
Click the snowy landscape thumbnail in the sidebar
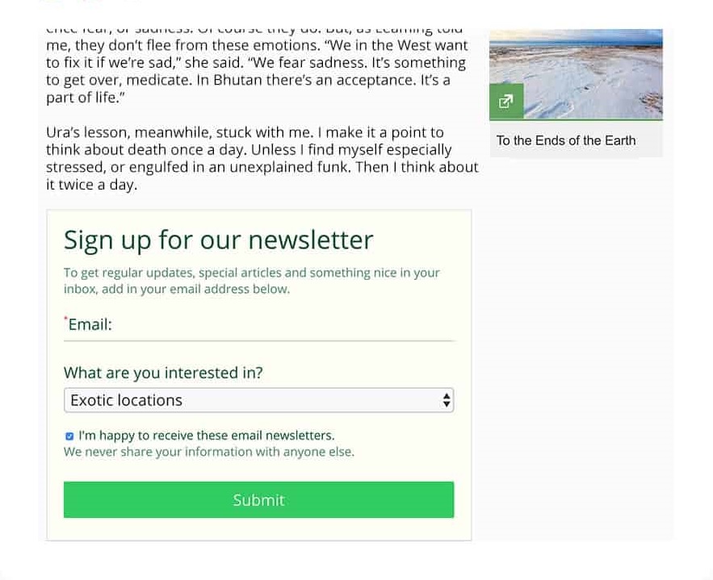click(x=576, y=73)
